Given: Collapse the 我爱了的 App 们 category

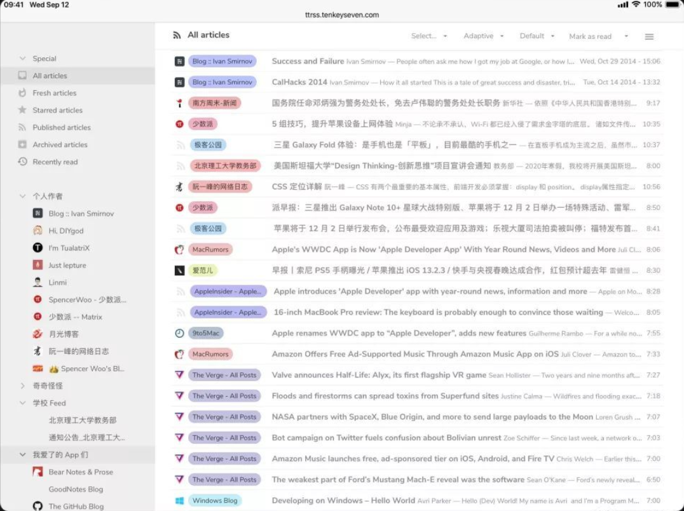Looking at the screenshot, I should 22,455.
